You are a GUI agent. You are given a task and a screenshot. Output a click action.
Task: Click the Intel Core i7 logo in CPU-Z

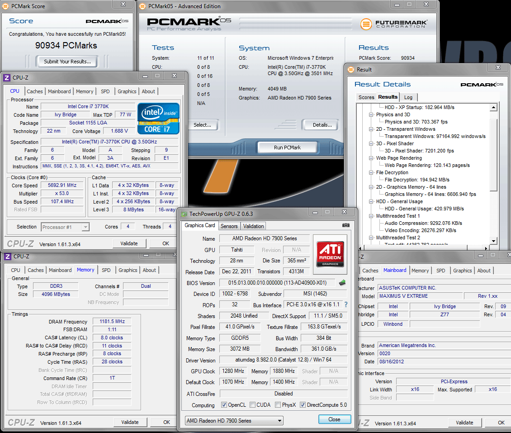(x=158, y=119)
